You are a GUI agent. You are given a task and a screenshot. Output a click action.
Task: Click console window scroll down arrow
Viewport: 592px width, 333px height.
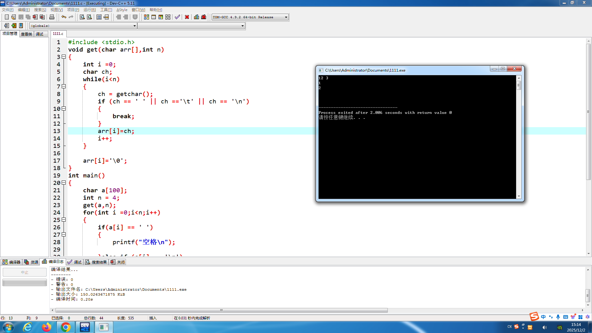click(x=519, y=196)
